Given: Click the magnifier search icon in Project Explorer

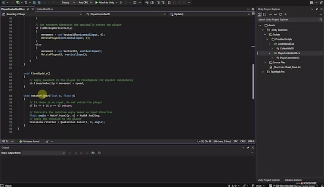Looking at the screenshot, I should [x=321, y=20].
